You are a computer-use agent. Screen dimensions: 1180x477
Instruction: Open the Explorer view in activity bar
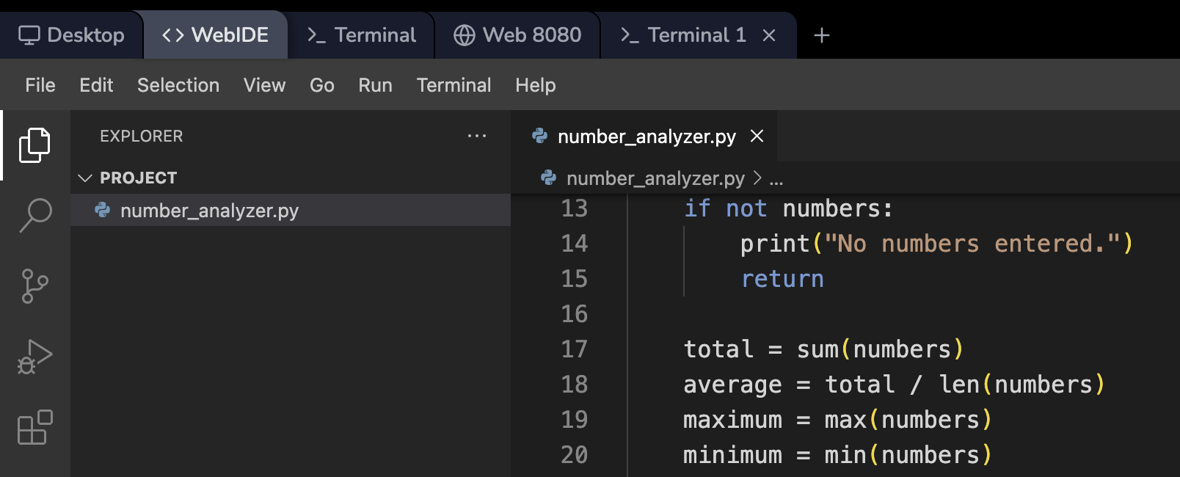(34, 145)
